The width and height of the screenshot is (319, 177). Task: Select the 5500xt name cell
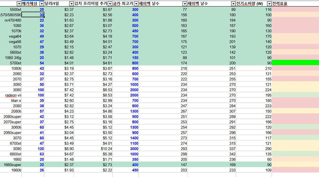[11, 9]
